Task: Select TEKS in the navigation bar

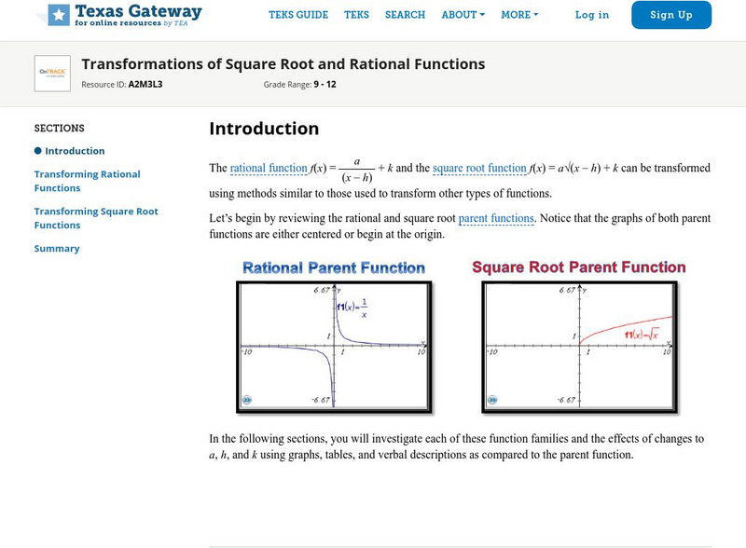Action: pos(356,15)
